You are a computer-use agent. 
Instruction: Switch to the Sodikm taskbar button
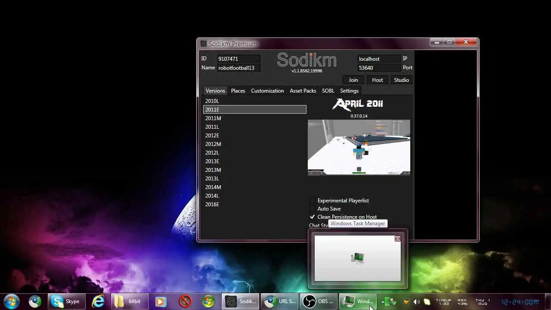pos(241,301)
